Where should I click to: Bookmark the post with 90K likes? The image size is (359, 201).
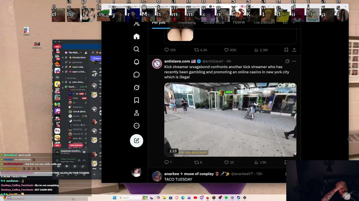click(x=286, y=50)
